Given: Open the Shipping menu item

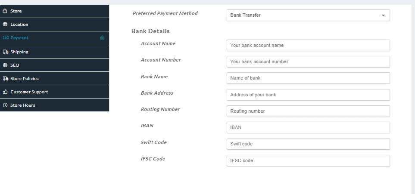Looking at the screenshot, I should point(19,52).
